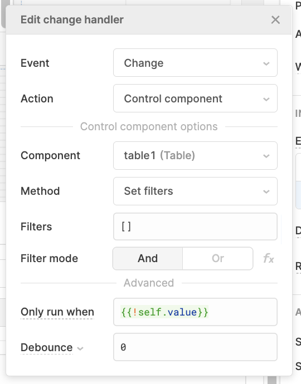Click the Filters input field
This screenshot has height=384, width=301.
[x=195, y=227]
